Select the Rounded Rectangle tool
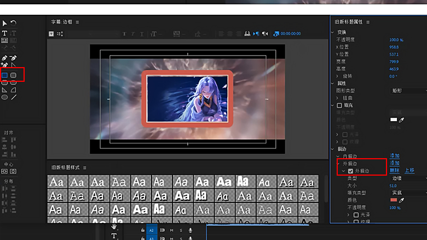The width and height of the screenshot is (427, 240). [14, 75]
